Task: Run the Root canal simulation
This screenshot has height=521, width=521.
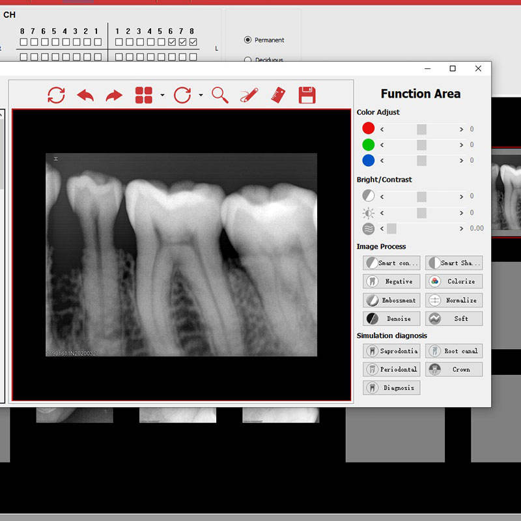Action: tap(454, 351)
